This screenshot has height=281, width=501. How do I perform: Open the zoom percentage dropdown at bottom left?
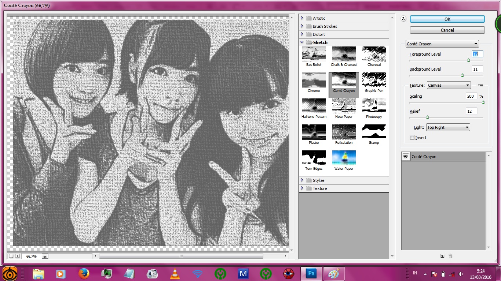(45, 256)
